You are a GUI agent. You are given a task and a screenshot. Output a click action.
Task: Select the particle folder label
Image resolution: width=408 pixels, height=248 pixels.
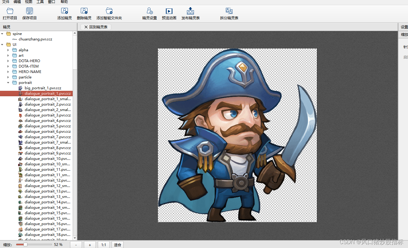[x=25, y=77]
